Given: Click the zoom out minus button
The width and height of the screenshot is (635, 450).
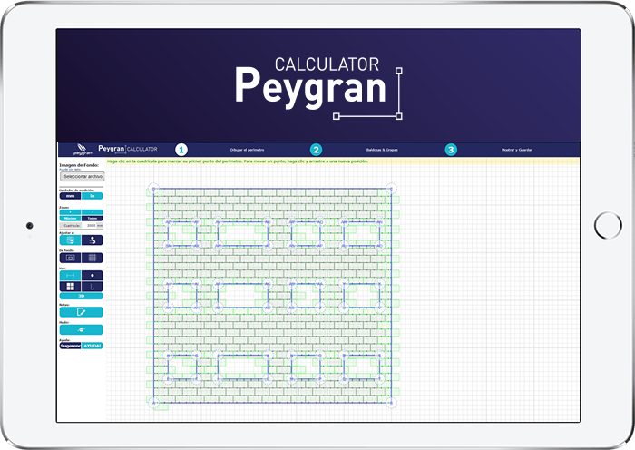Looking at the screenshot, I should [x=93, y=212].
